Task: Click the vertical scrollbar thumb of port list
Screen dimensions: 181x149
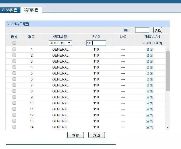Action: pos(168,71)
